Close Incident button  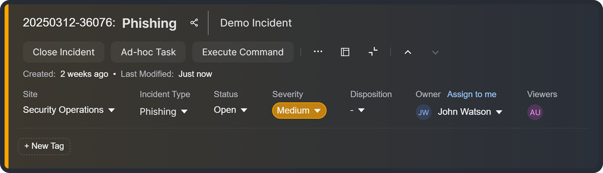[64, 52]
